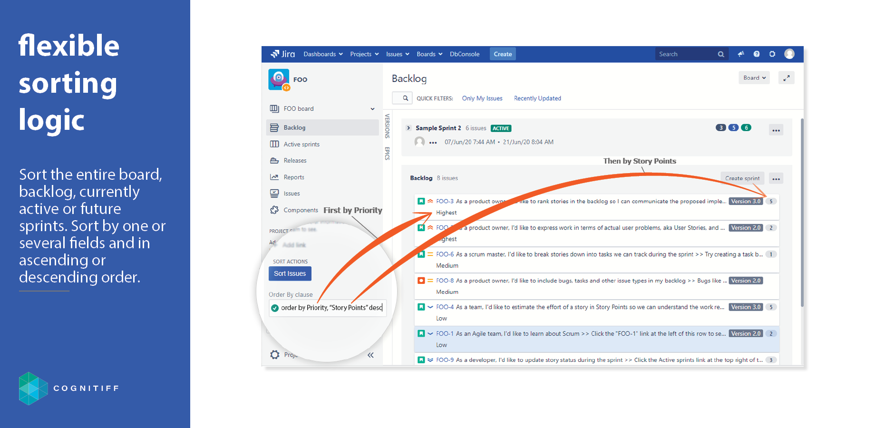875x428 pixels.
Task: Open the Dashboards dropdown menu
Action: click(x=323, y=54)
